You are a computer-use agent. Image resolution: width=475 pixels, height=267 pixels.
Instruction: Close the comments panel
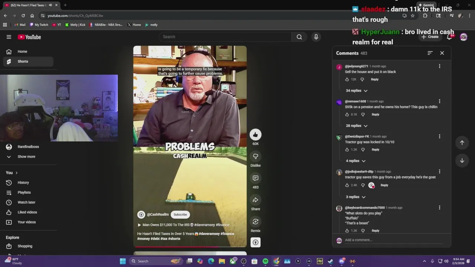click(442, 53)
